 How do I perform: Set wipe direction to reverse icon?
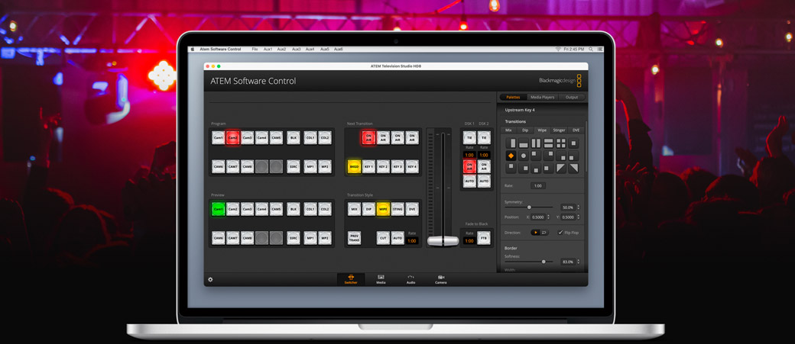pyautogui.click(x=544, y=233)
